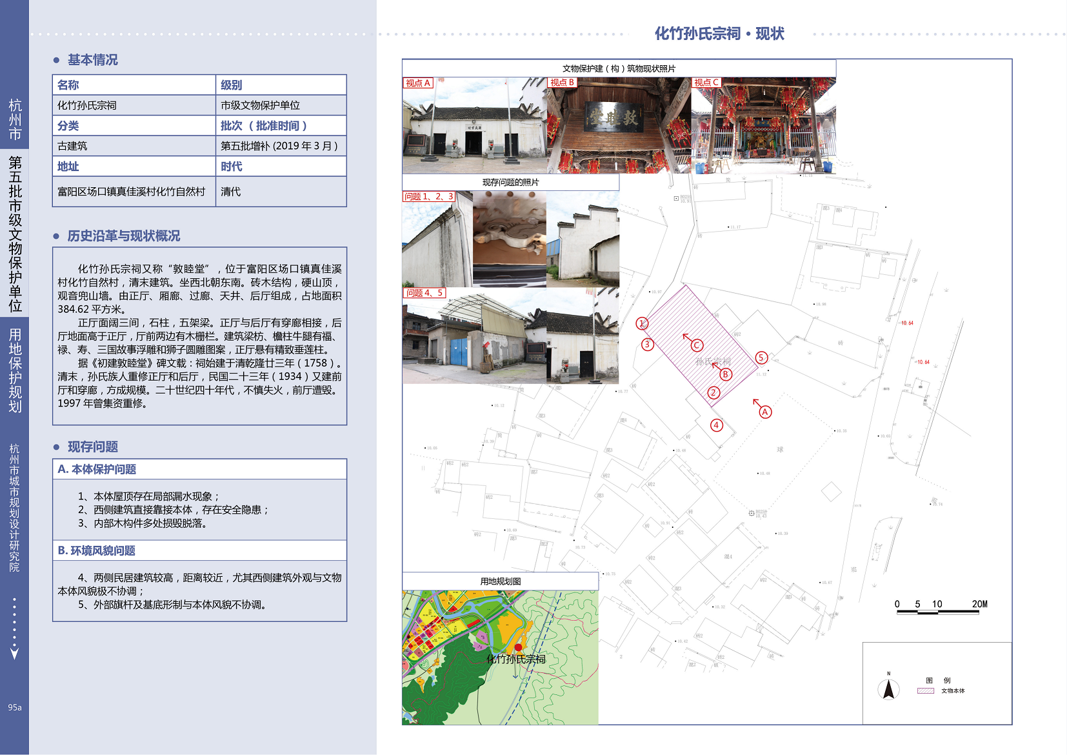1067x755 pixels.
Task: Click circled marker 3 on the site map
Action: coord(647,345)
